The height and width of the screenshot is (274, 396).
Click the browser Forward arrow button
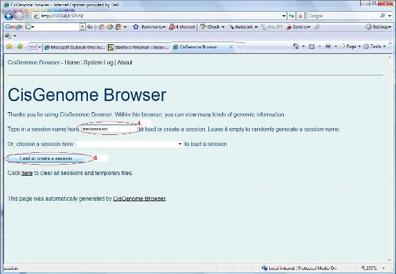point(19,16)
